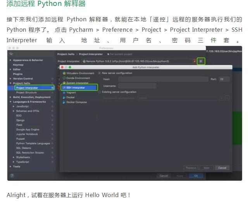Open Plugins settings
The height and width of the screenshot is (204, 248).
point(18,74)
